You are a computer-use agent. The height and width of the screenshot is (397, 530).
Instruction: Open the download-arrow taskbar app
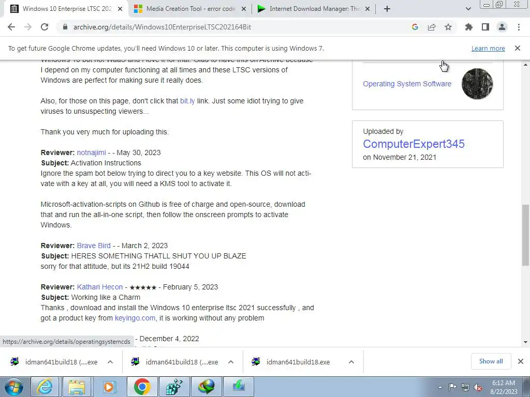pyautogui.click(x=239, y=387)
